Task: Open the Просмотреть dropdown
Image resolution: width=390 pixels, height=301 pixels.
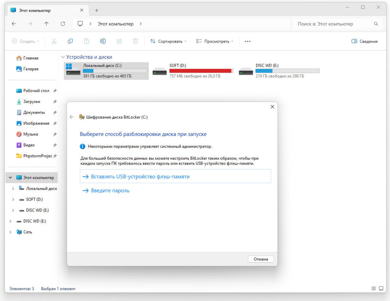Action: pos(215,41)
